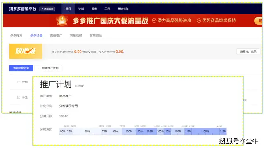Click the 修改 edit link by 推广计划
The image size is (264, 148).
pos(80,86)
